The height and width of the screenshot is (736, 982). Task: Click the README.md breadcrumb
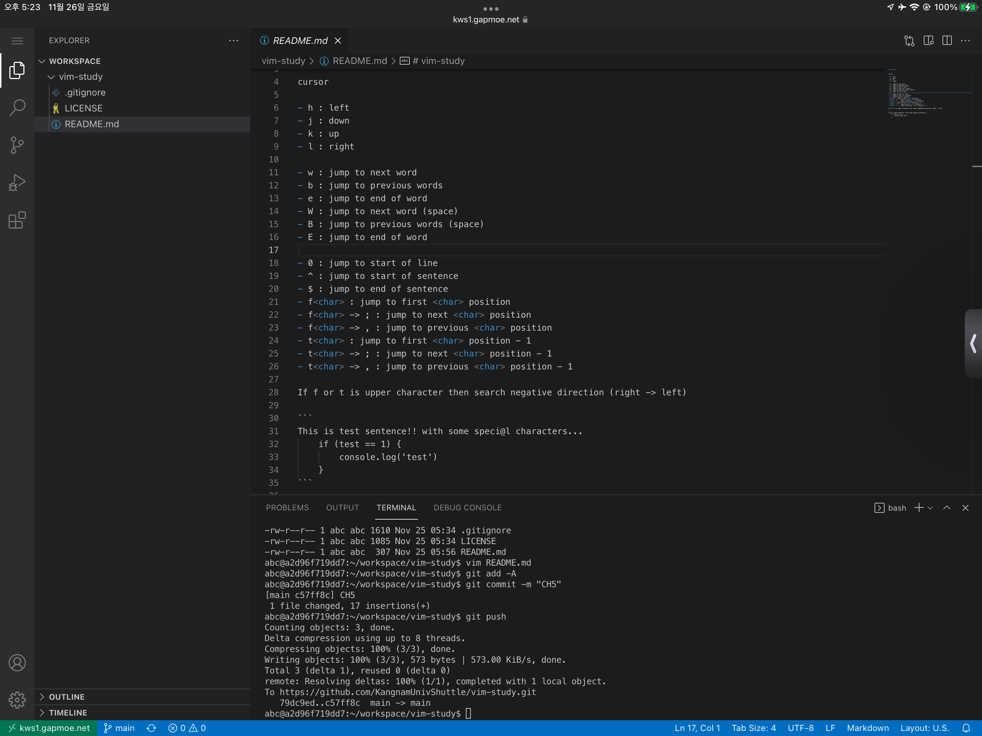[x=353, y=61]
